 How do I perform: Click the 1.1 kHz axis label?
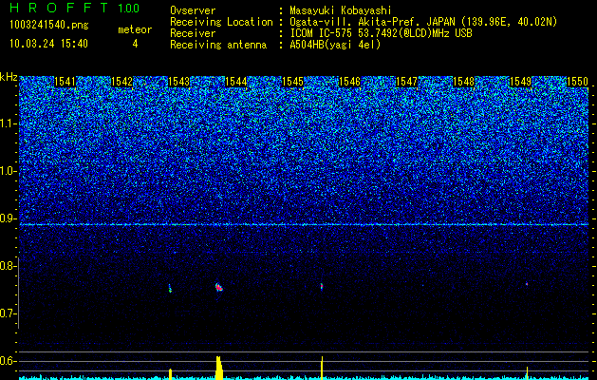click(x=7, y=123)
